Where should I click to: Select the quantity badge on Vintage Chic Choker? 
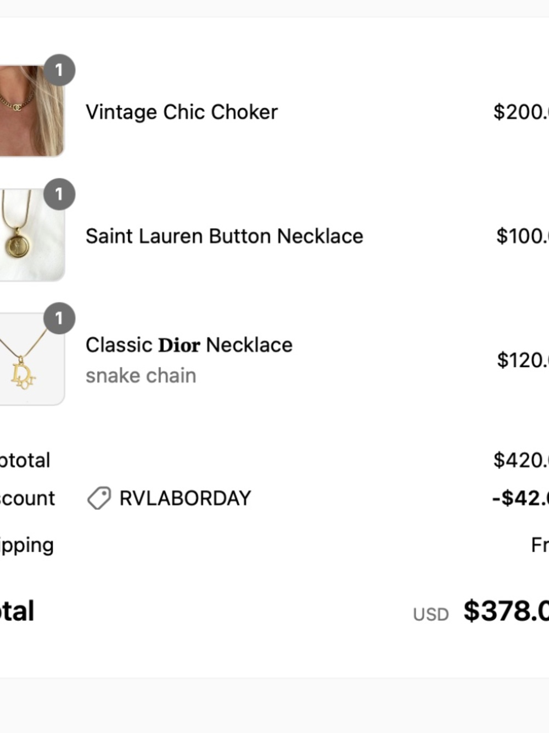pyautogui.click(x=59, y=69)
